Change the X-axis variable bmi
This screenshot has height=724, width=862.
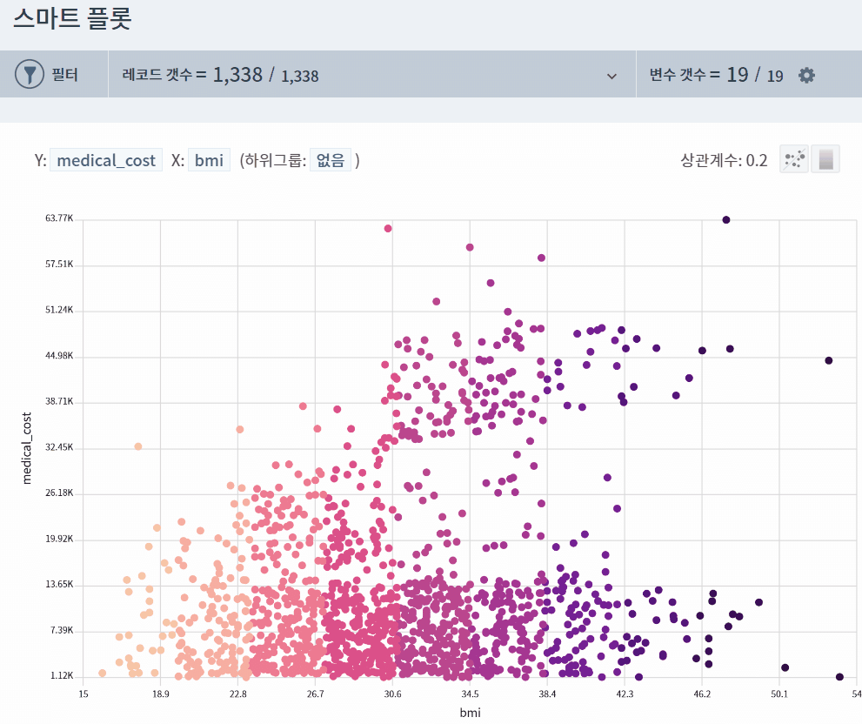coord(209,160)
